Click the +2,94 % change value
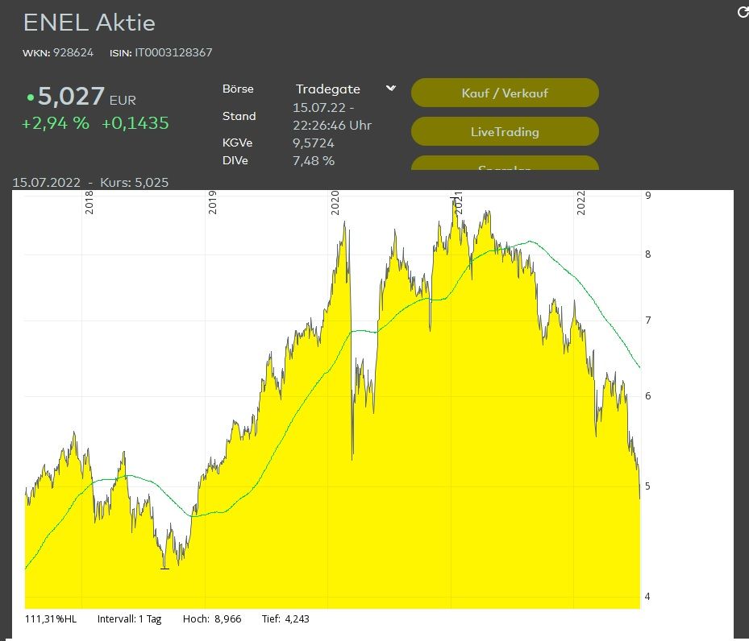The width and height of the screenshot is (749, 641). (55, 123)
